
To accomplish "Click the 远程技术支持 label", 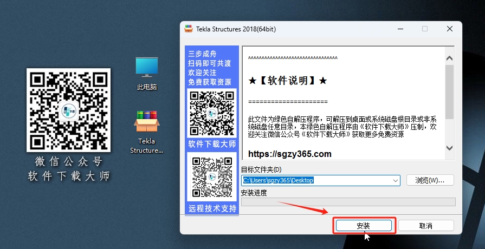I will [x=212, y=208].
